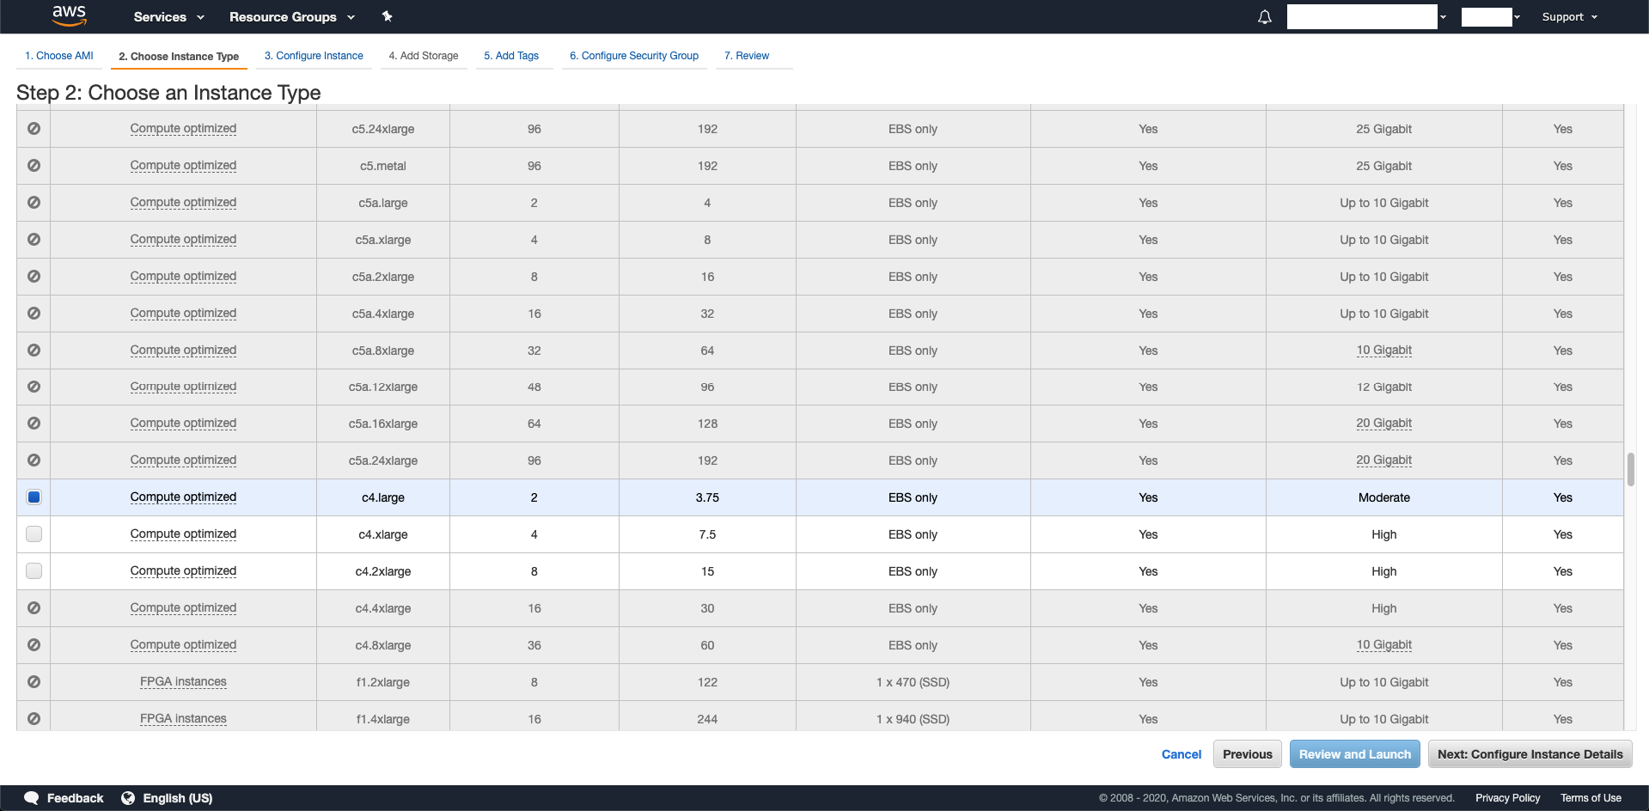Click the instance table vertical scrollbar thumb

pos(1631,469)
